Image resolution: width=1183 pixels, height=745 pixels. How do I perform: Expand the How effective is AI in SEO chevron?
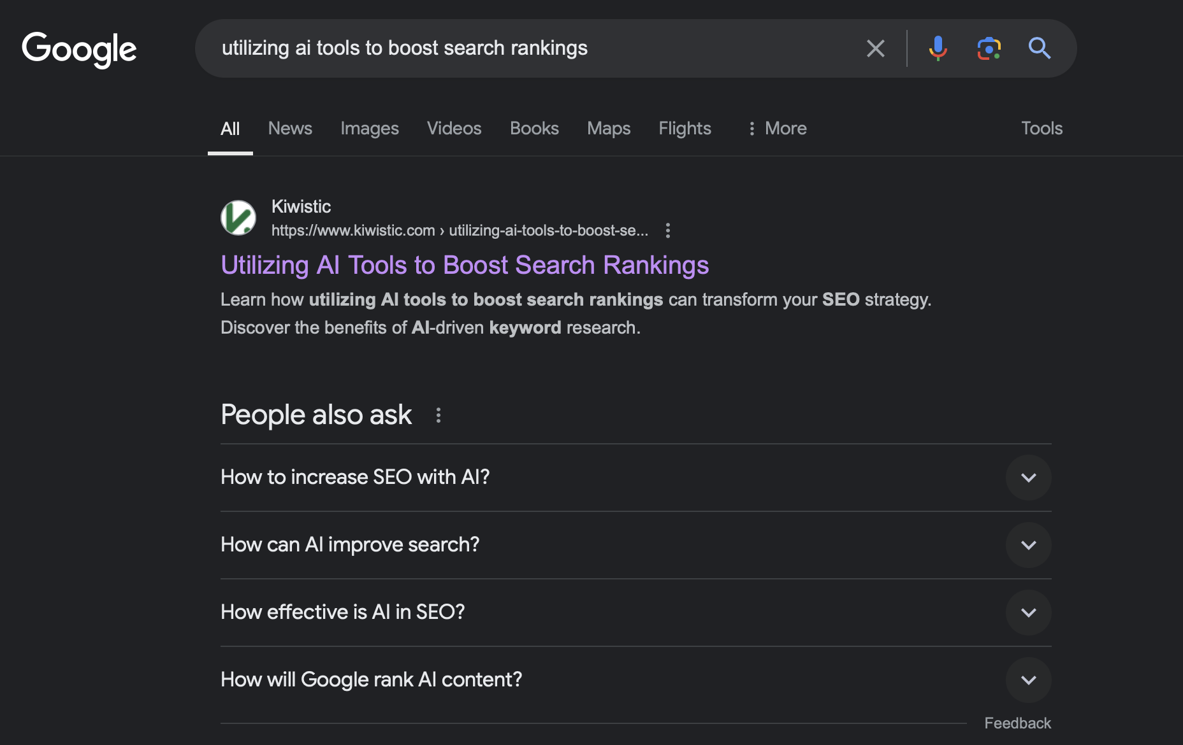[x=1029, y=613]
